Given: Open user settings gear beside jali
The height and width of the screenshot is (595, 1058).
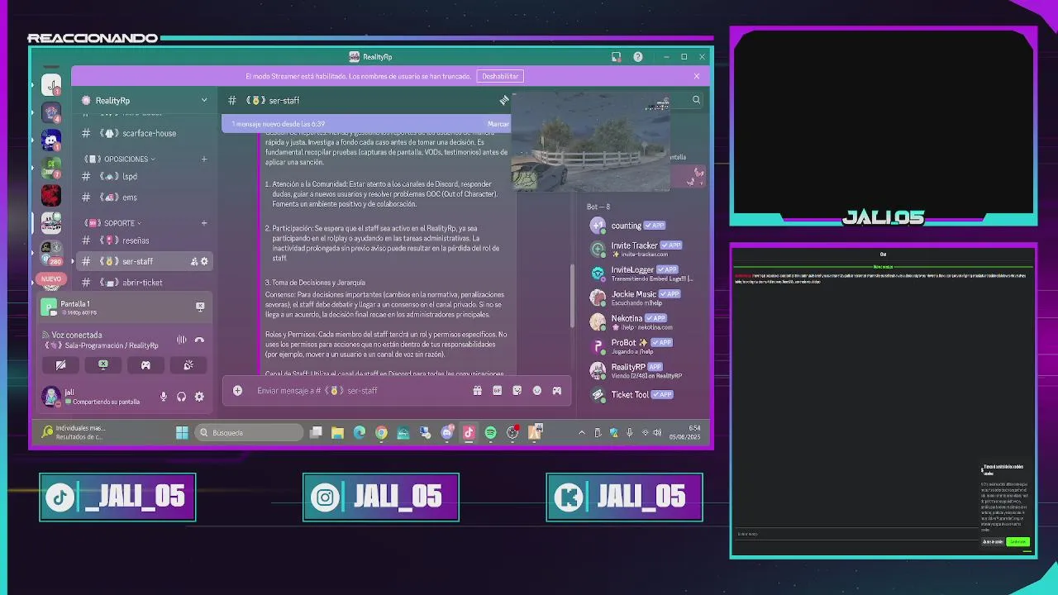Looking at the screenshot, I should click(x=199, y=397).
